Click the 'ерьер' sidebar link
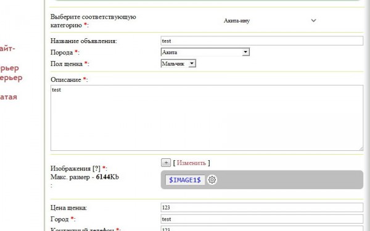 click(11, 78)
